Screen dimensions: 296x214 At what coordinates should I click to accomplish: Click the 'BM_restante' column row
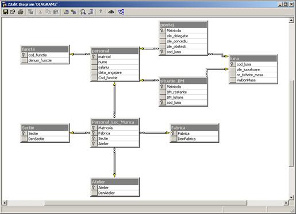(183, 92)
